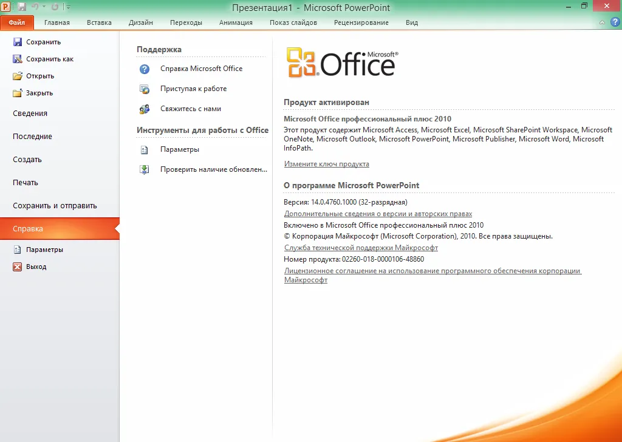The height and width of the screenshot is (442, 622).
Task: Click the Справка Microsoft Office question icon
Action: [145, 69]
